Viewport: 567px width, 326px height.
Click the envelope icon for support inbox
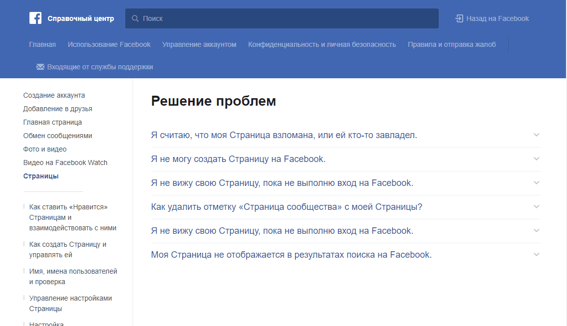[x=40, y=67]
